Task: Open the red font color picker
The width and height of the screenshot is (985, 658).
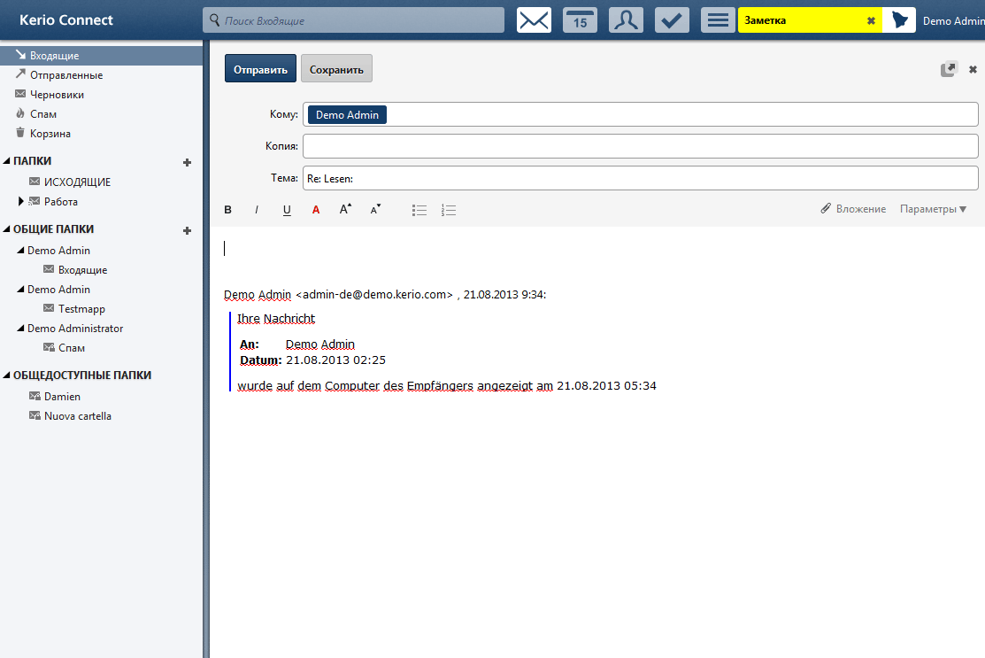Action: [x=316, y=210]
